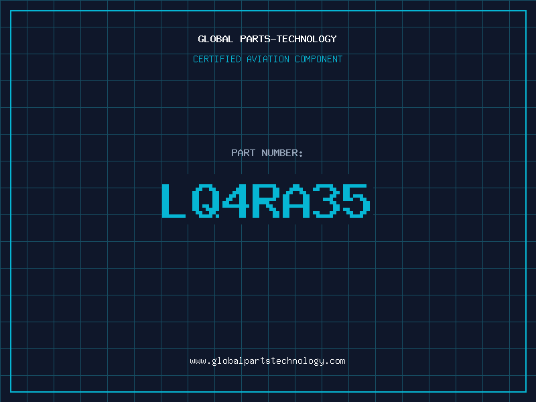This screenshot has height=402, width=536.
Task: Select the CERTIFIED AVIATION COMPONENT subtitle
Action: pyautogui.click(x=267, y=59)
